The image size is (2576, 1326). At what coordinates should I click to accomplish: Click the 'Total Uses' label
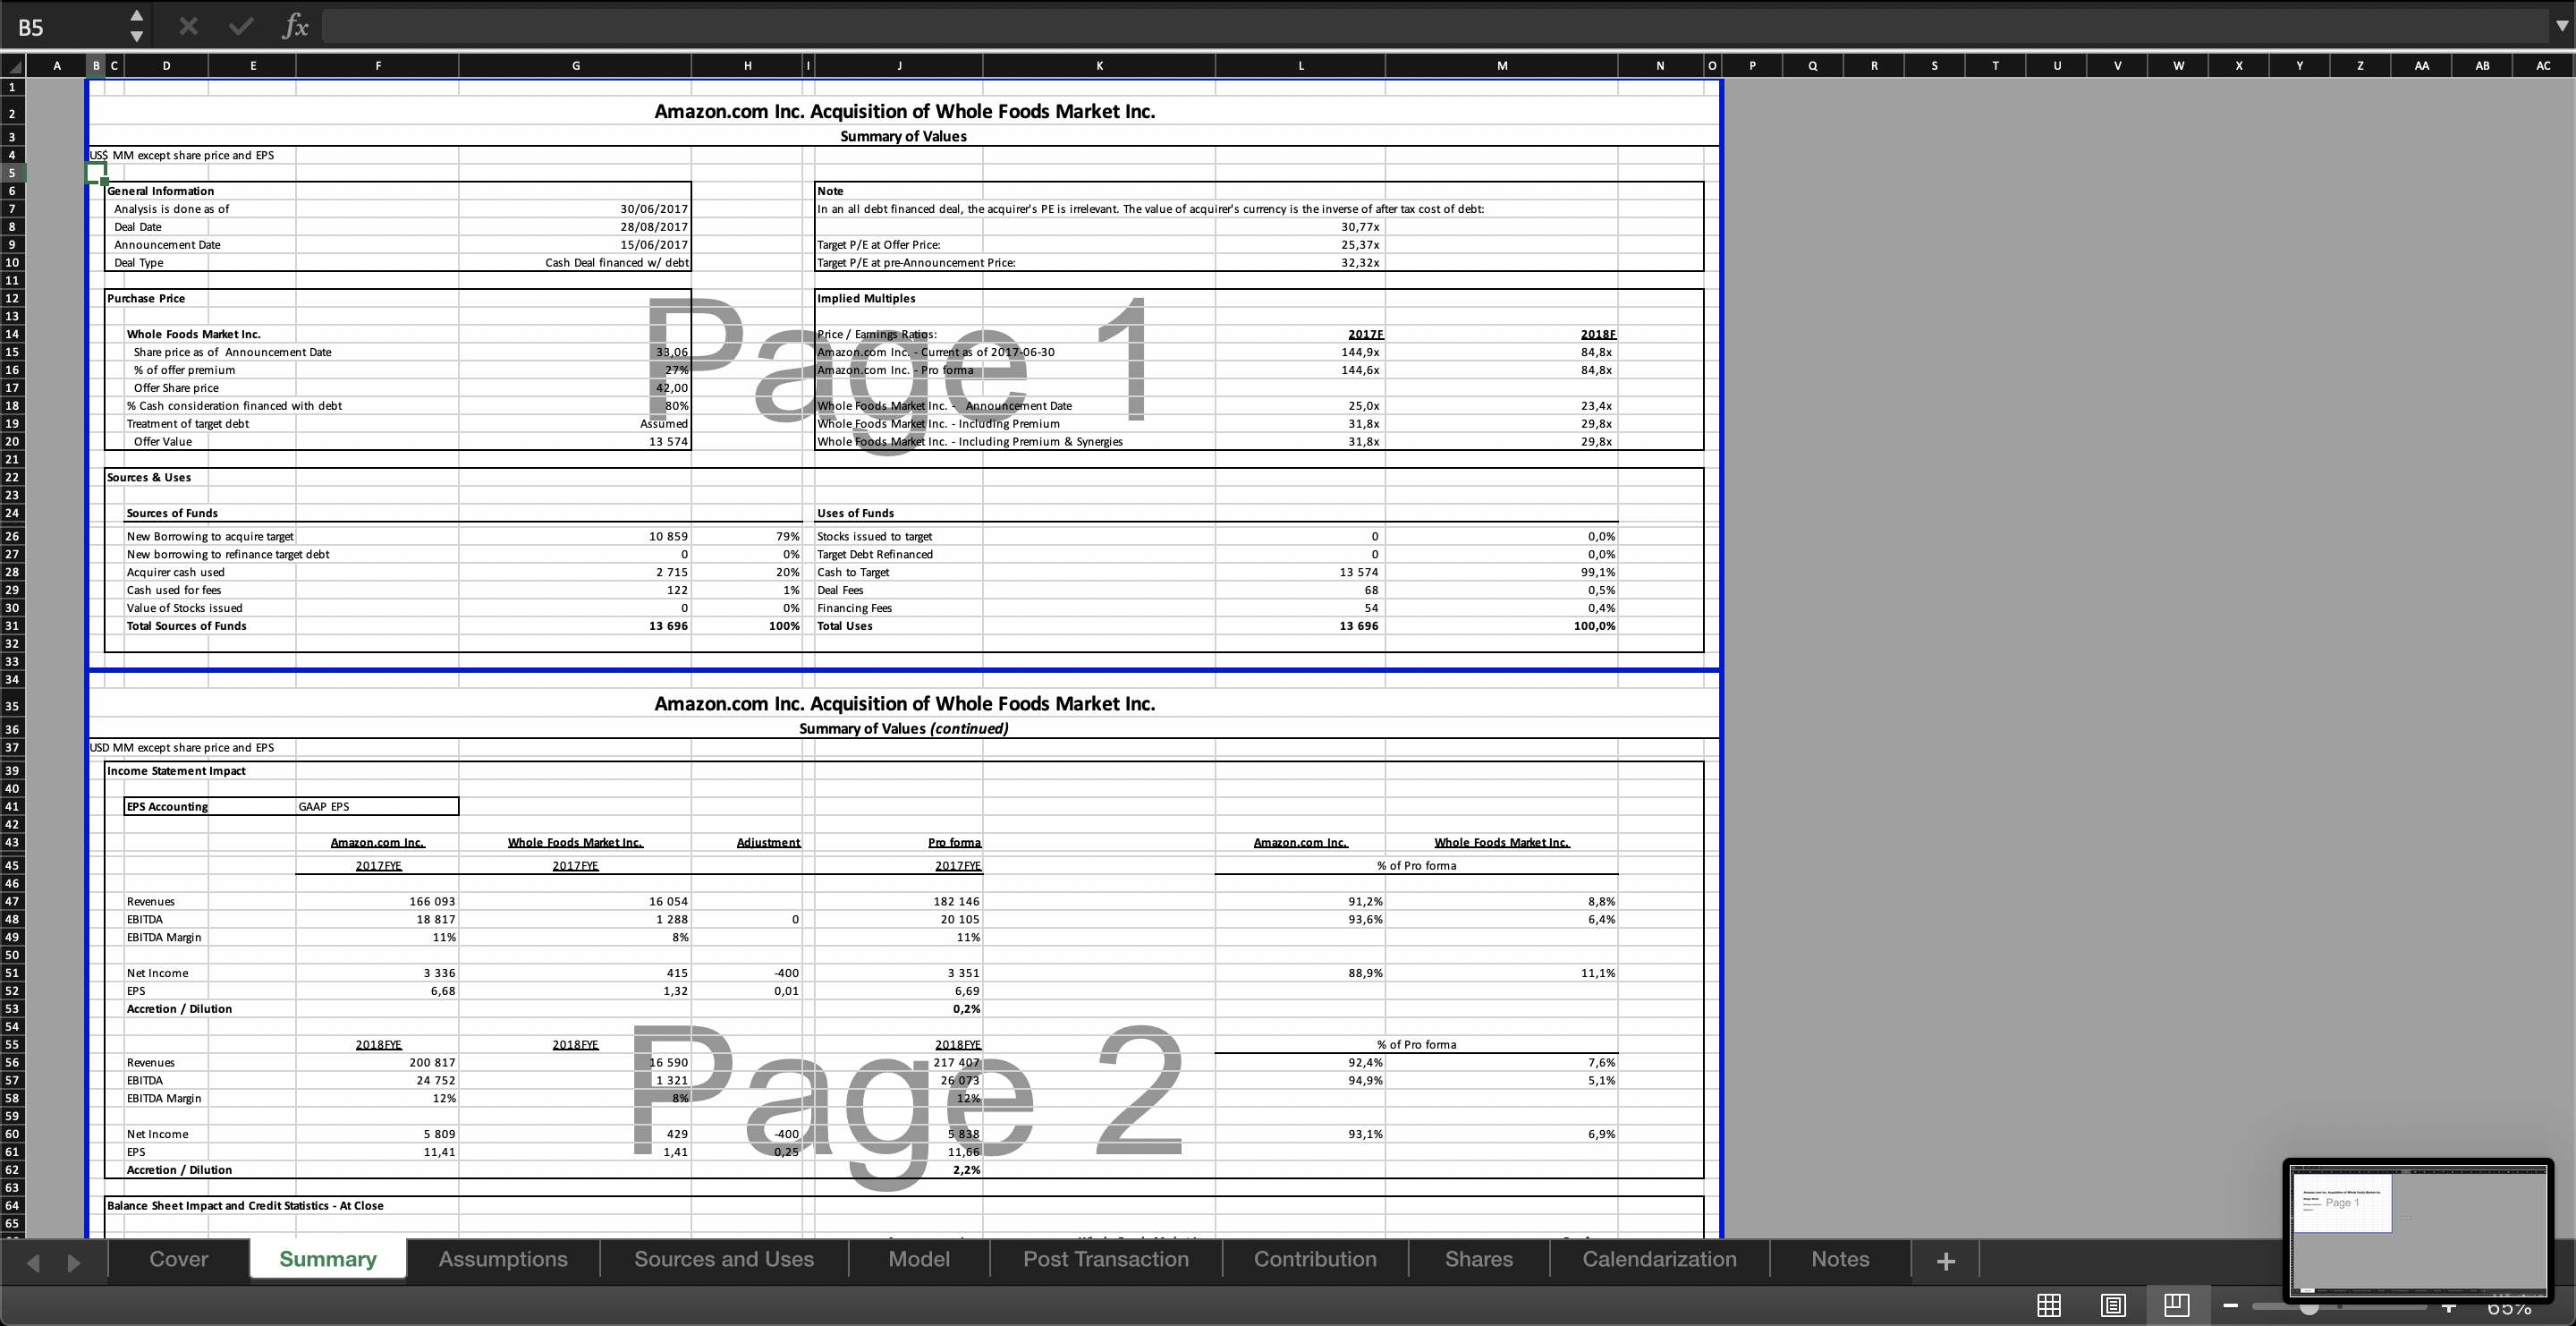coord(845,626)
